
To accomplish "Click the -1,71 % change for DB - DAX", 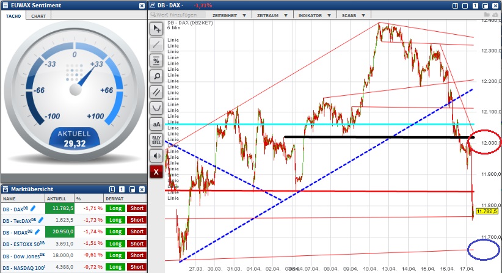I will point(93,208).
